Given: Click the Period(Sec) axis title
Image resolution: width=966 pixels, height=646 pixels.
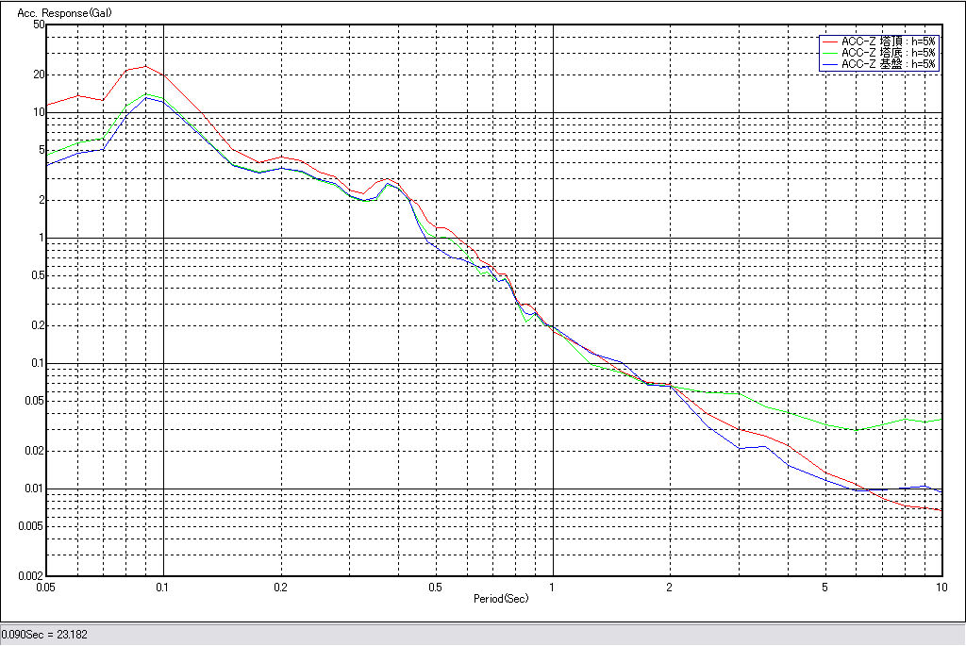Looking at the screenshot, I should pyautogui.click(x=501, y=599).
